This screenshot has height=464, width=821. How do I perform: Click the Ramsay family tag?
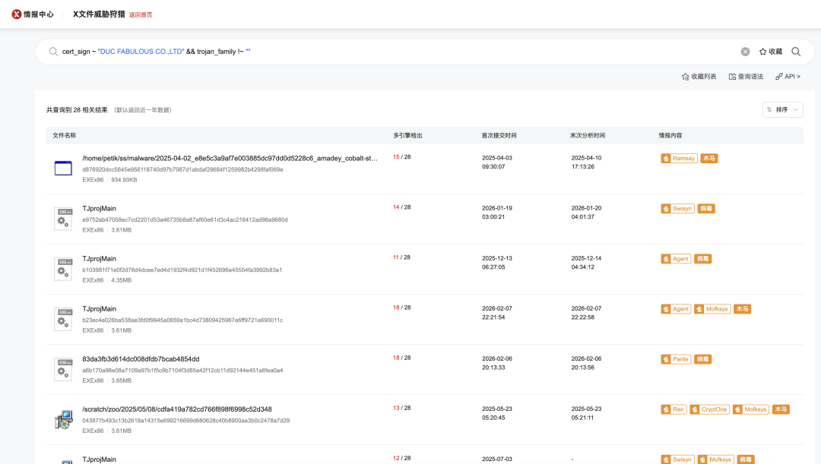point(679,158)
